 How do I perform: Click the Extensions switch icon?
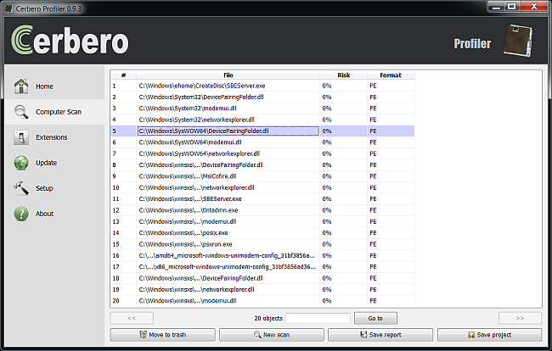21,137
